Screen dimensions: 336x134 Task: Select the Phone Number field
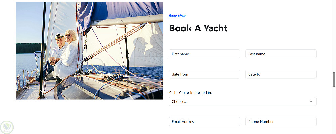click(281, 122)
